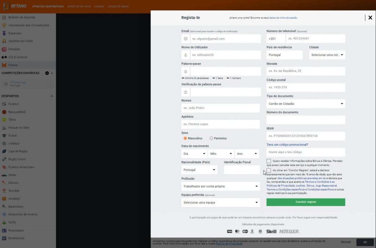This screenshot has height=248, width=376.
Task: Click the Futebol Americano icon
Action: [x=4, y=167]
